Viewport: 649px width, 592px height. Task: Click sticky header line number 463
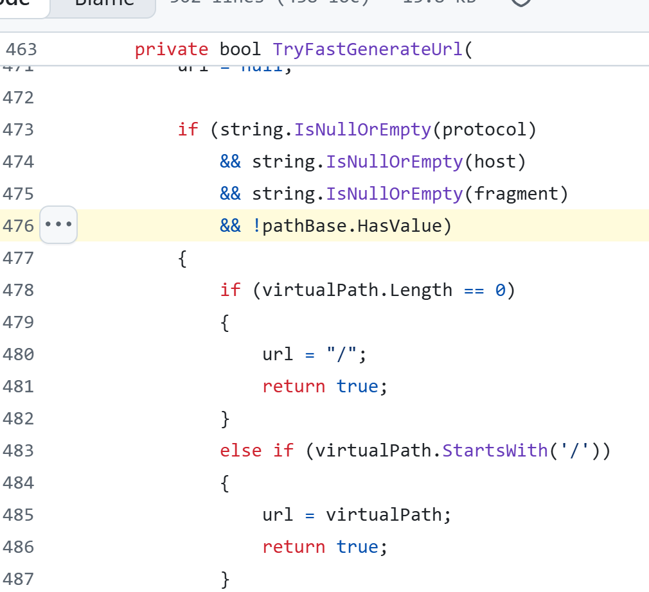click(x=21, y=49)
